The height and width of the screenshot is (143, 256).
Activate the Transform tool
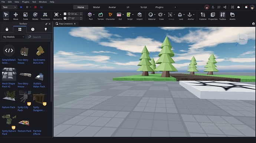[x=45, y=16]
